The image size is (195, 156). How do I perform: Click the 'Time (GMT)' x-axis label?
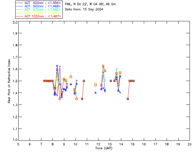[x=104, y=148]
